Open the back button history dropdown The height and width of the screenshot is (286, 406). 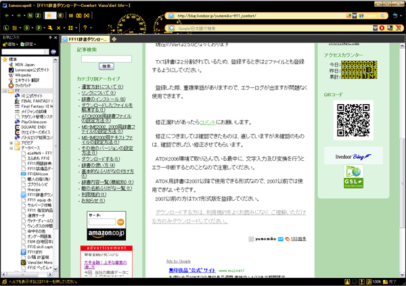(12, 16)
